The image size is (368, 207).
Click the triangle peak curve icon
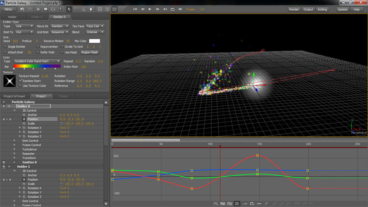point(259,204)
